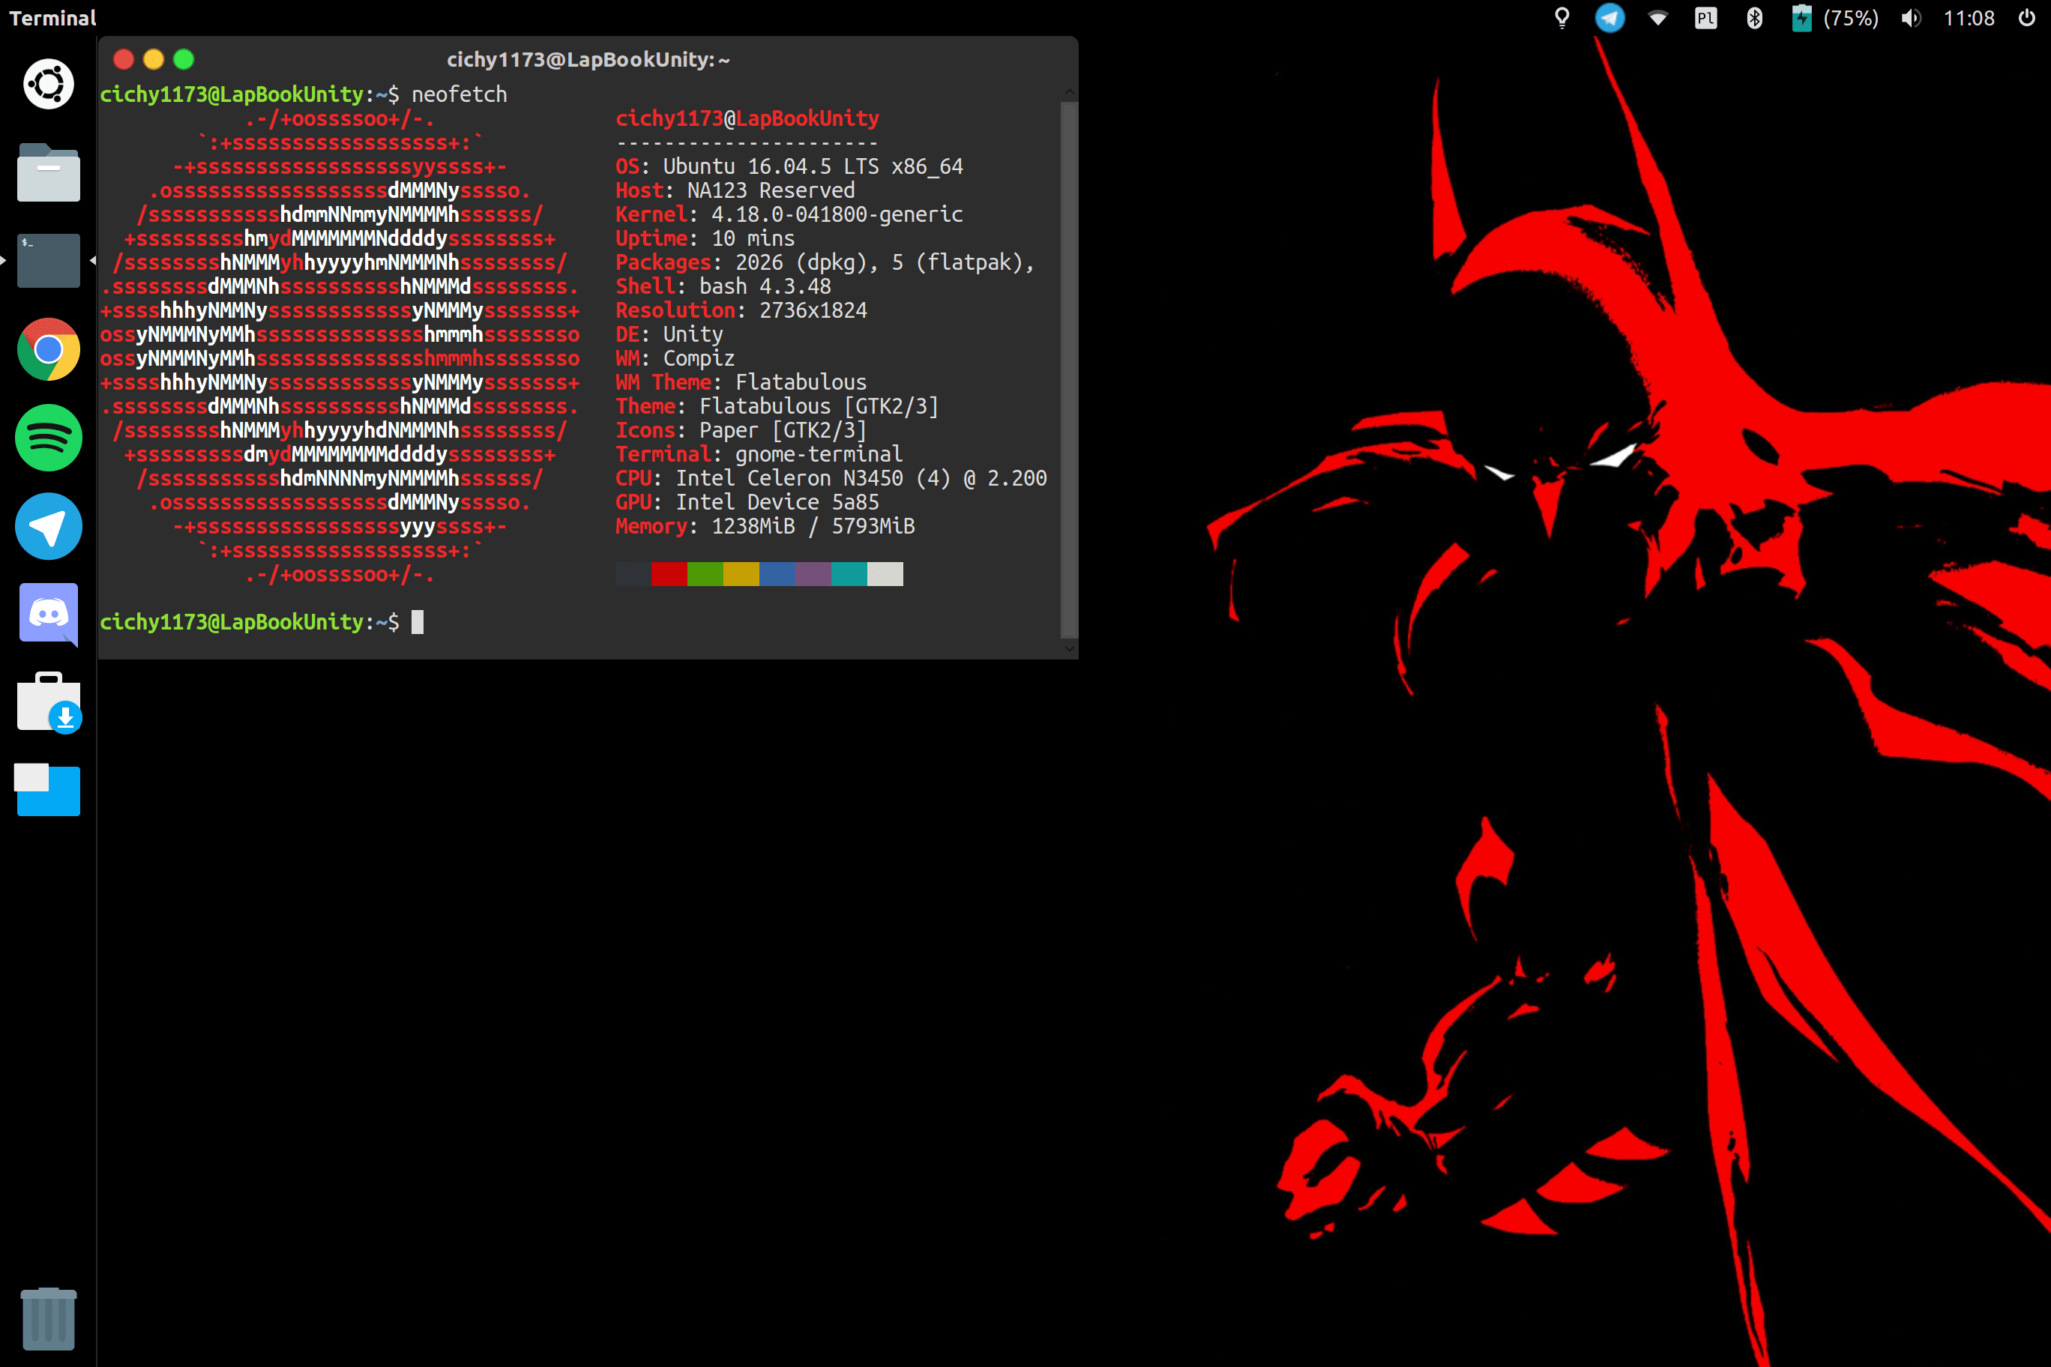Click the 'Terminal: gnome-terminal' line
Viewport: 2051px width, 1367px height.
pyautogui.click(x=759, y=454)
